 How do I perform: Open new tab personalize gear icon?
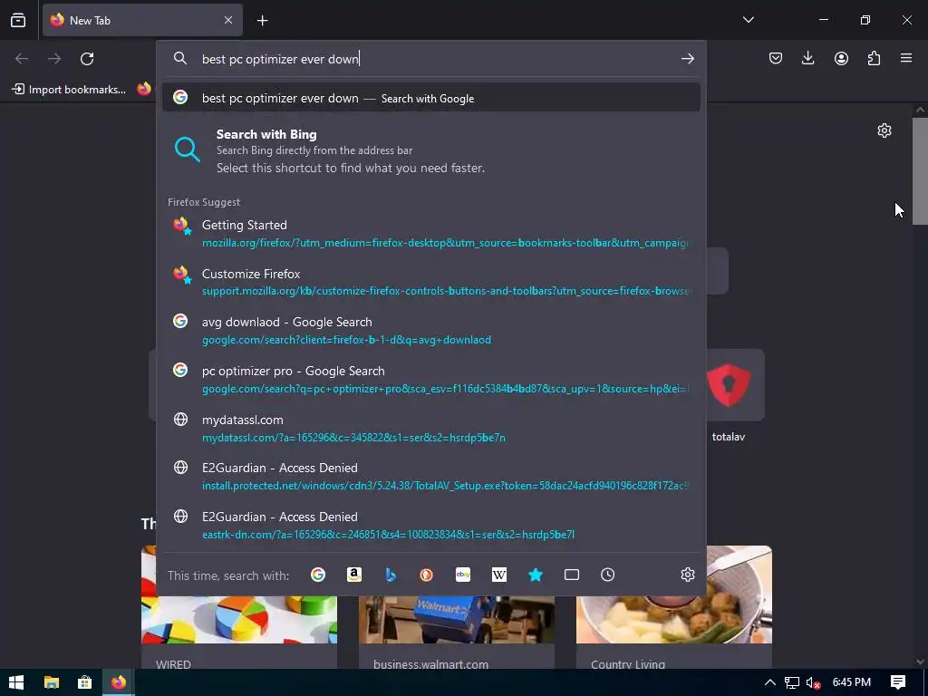tap(884, 130)
